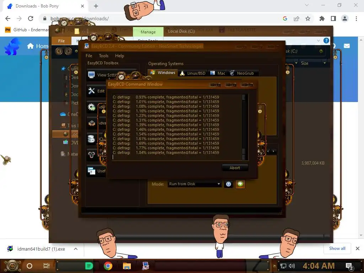This screenshot has height=273, width=364.
Task: Click the Add New Entry gear icon
Action: [x=91, y=107]
